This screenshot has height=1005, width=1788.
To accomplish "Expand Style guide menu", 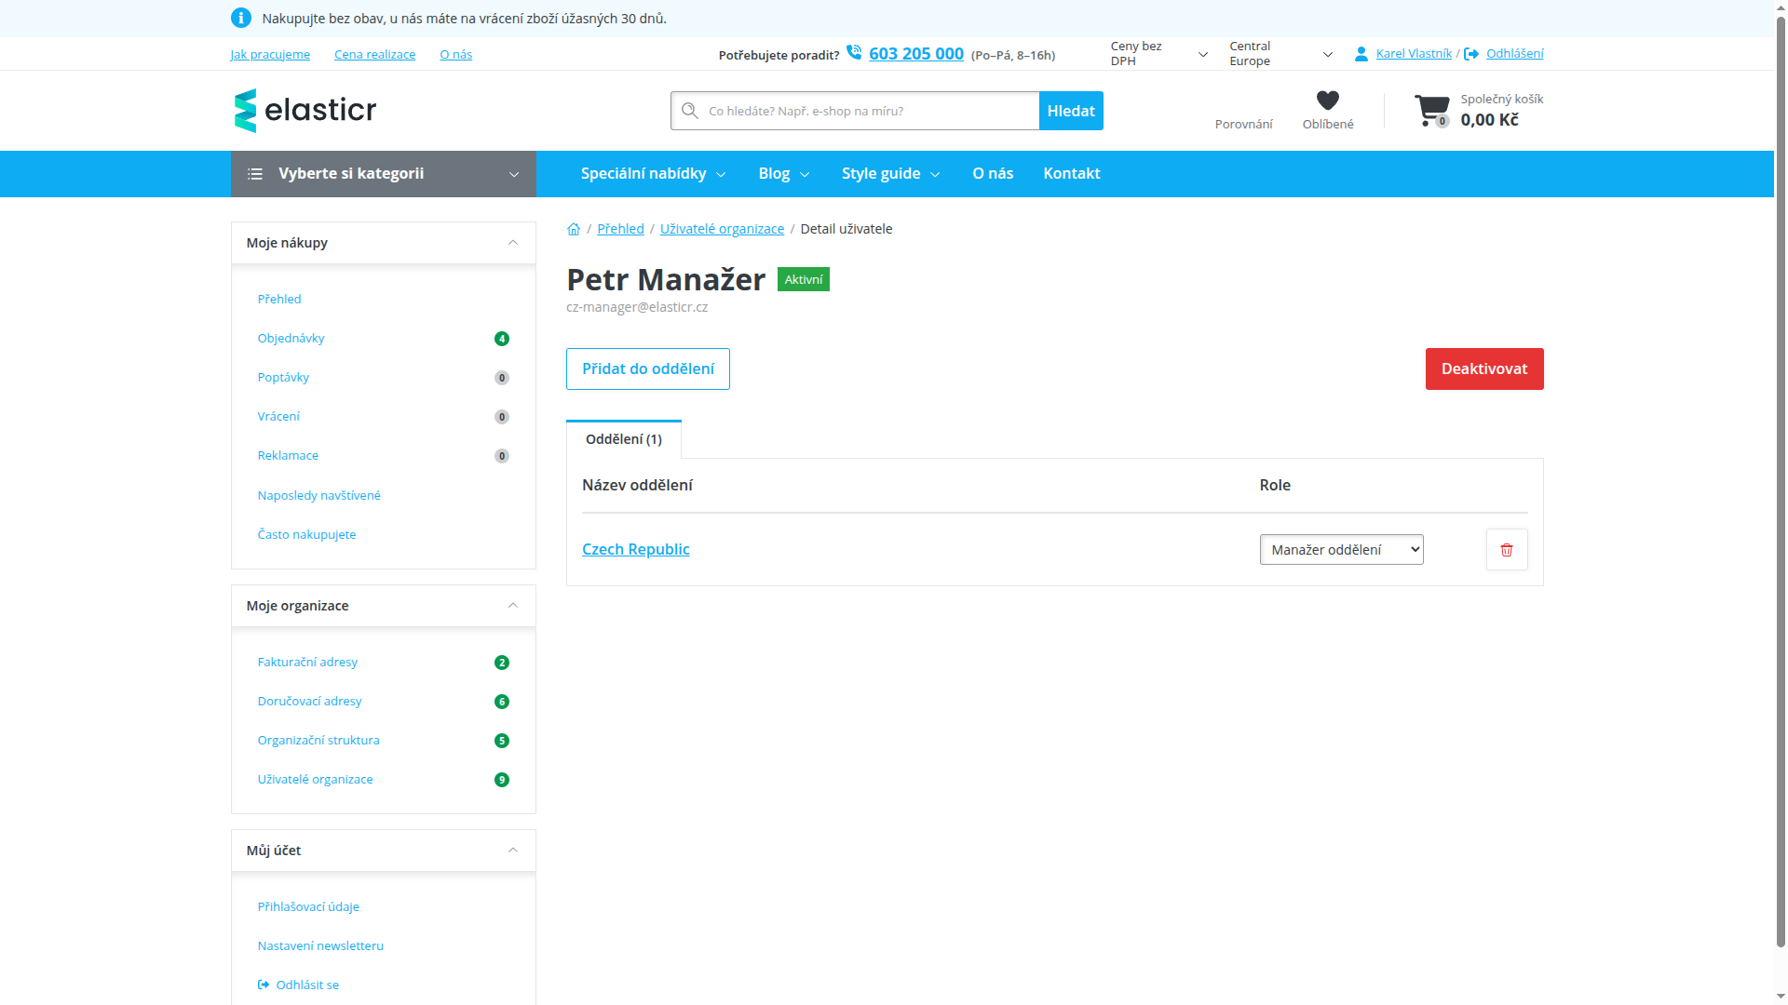I will (x=890, y=174).
